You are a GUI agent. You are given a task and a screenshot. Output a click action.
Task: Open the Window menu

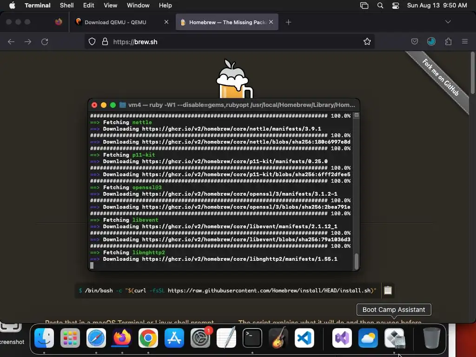(138, 5)
